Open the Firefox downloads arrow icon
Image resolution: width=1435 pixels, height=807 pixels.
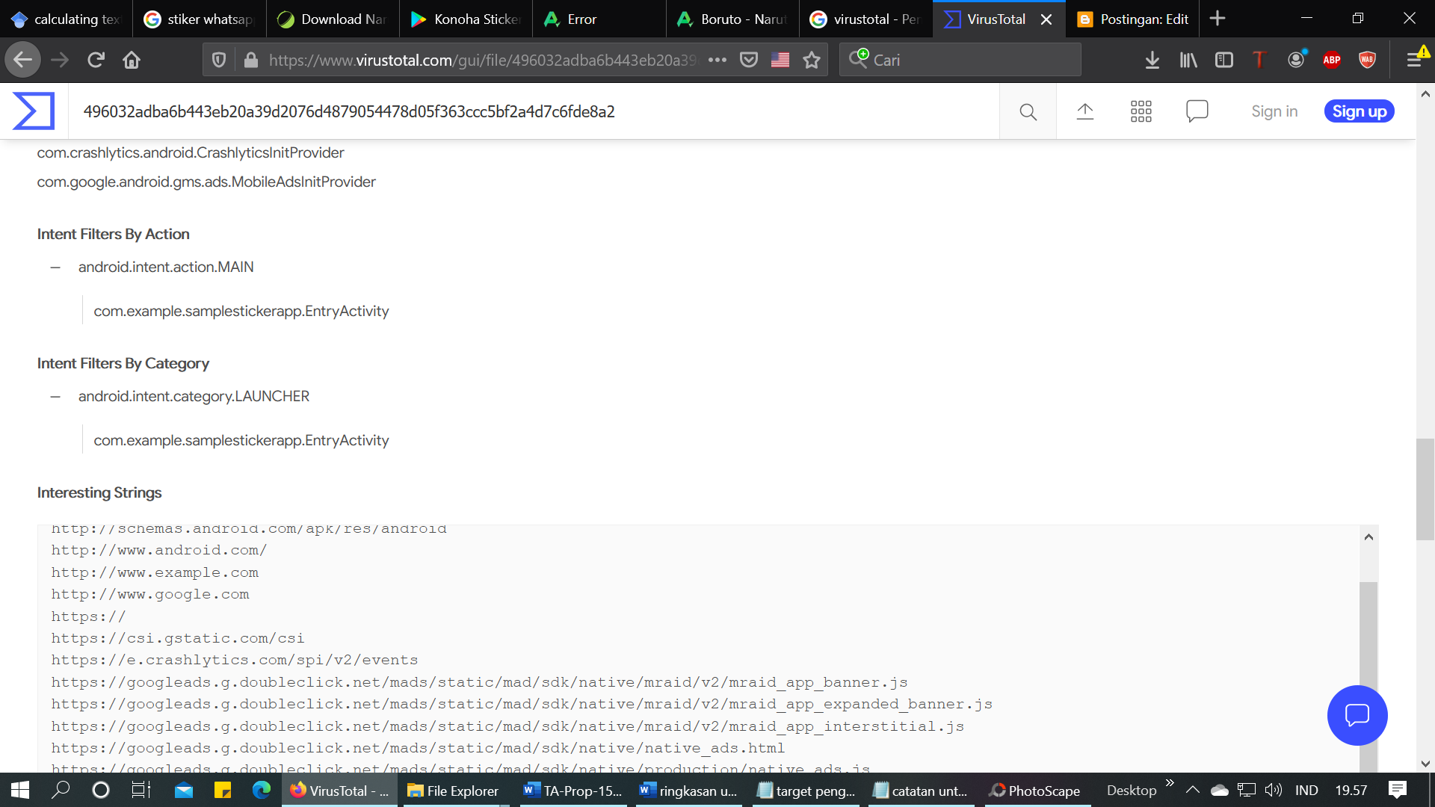(x=1152, y=61)
